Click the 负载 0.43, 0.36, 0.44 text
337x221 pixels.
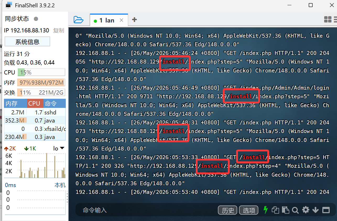point(29,63)
